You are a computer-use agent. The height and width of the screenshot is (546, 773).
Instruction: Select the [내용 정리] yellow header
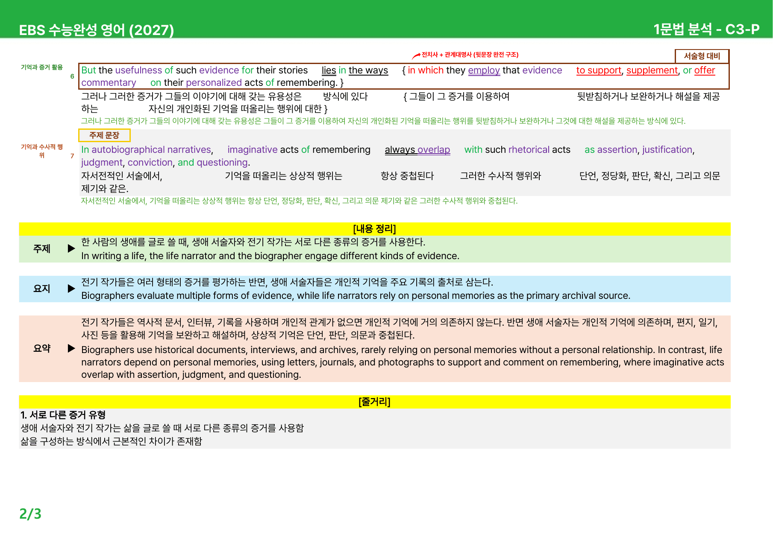coord(375,229)
